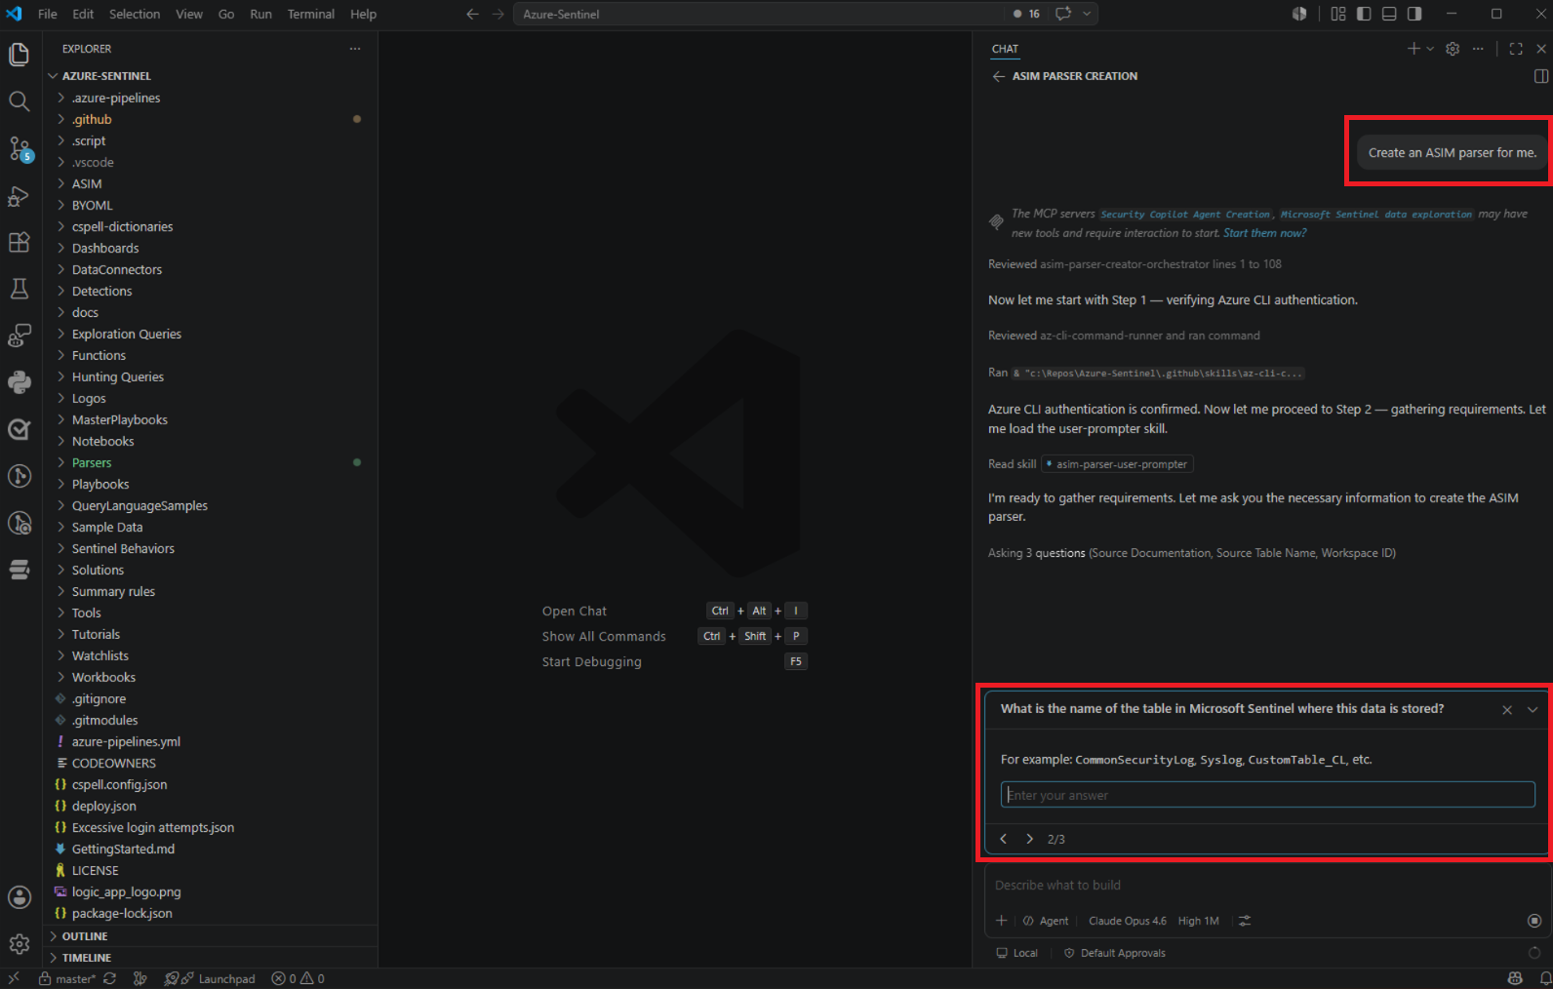
Task: Open the Explorer view in activity bar
Action: pyautogui.click(x=20, y=55)
